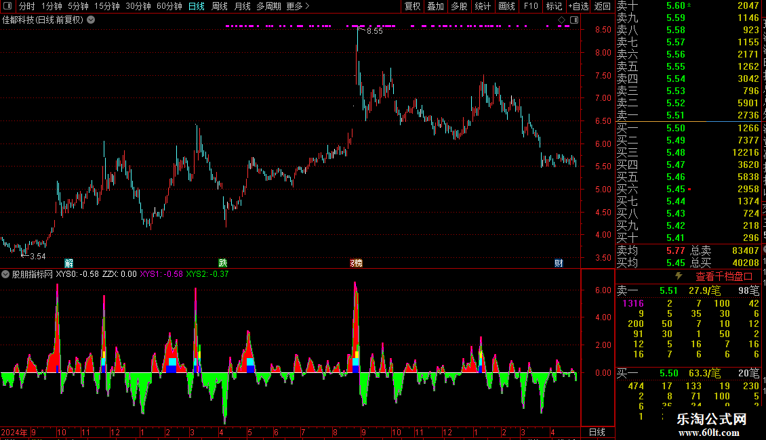This screenshot has width=766, height=440.
Task: Click the 买均 value 5.45
Action: pyautogui.click(x=676, y=263)
